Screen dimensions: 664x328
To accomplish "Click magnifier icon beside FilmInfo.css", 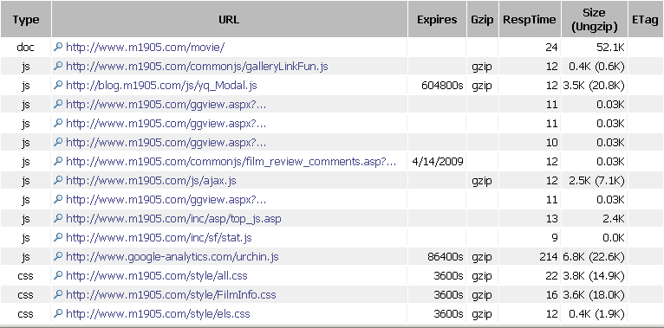I will click(58, 294).
